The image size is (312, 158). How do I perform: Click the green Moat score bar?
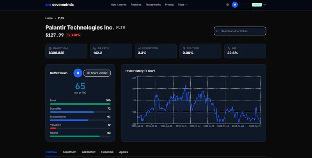click(x=80, y=104)
